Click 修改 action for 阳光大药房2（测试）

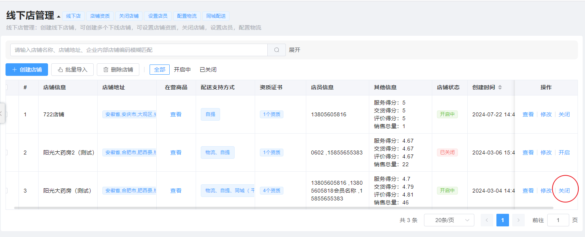546,152
